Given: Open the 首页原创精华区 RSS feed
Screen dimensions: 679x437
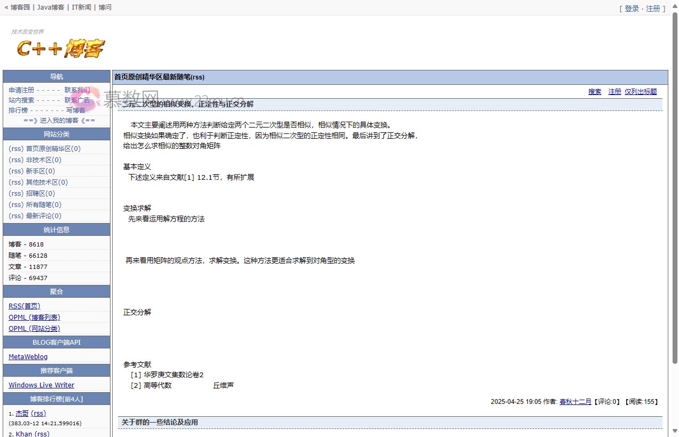Looking at the screenshot, I should pyautogui.click(x=15, y=148).
